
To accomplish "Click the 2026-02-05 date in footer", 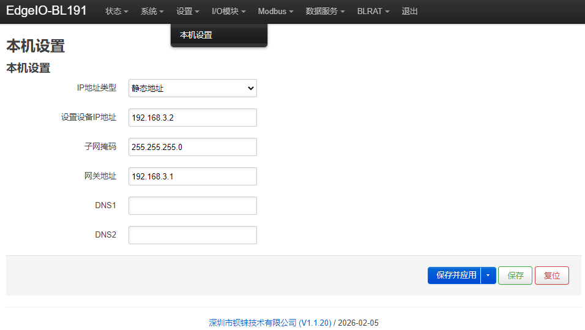I will tap(358, 323).
